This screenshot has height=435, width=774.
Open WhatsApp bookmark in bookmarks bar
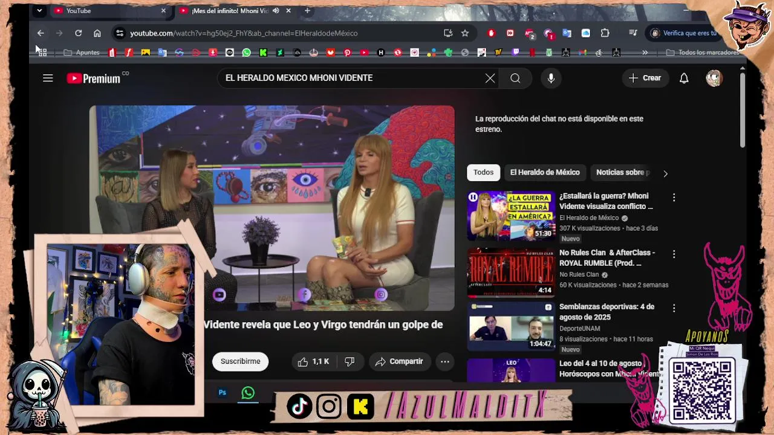click(x=246, y=53)
